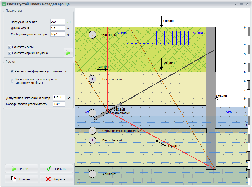The height and width of the screenshot is (187, 252).
Task: Click the green play button in Параметры
Action: tap(68, 52)
